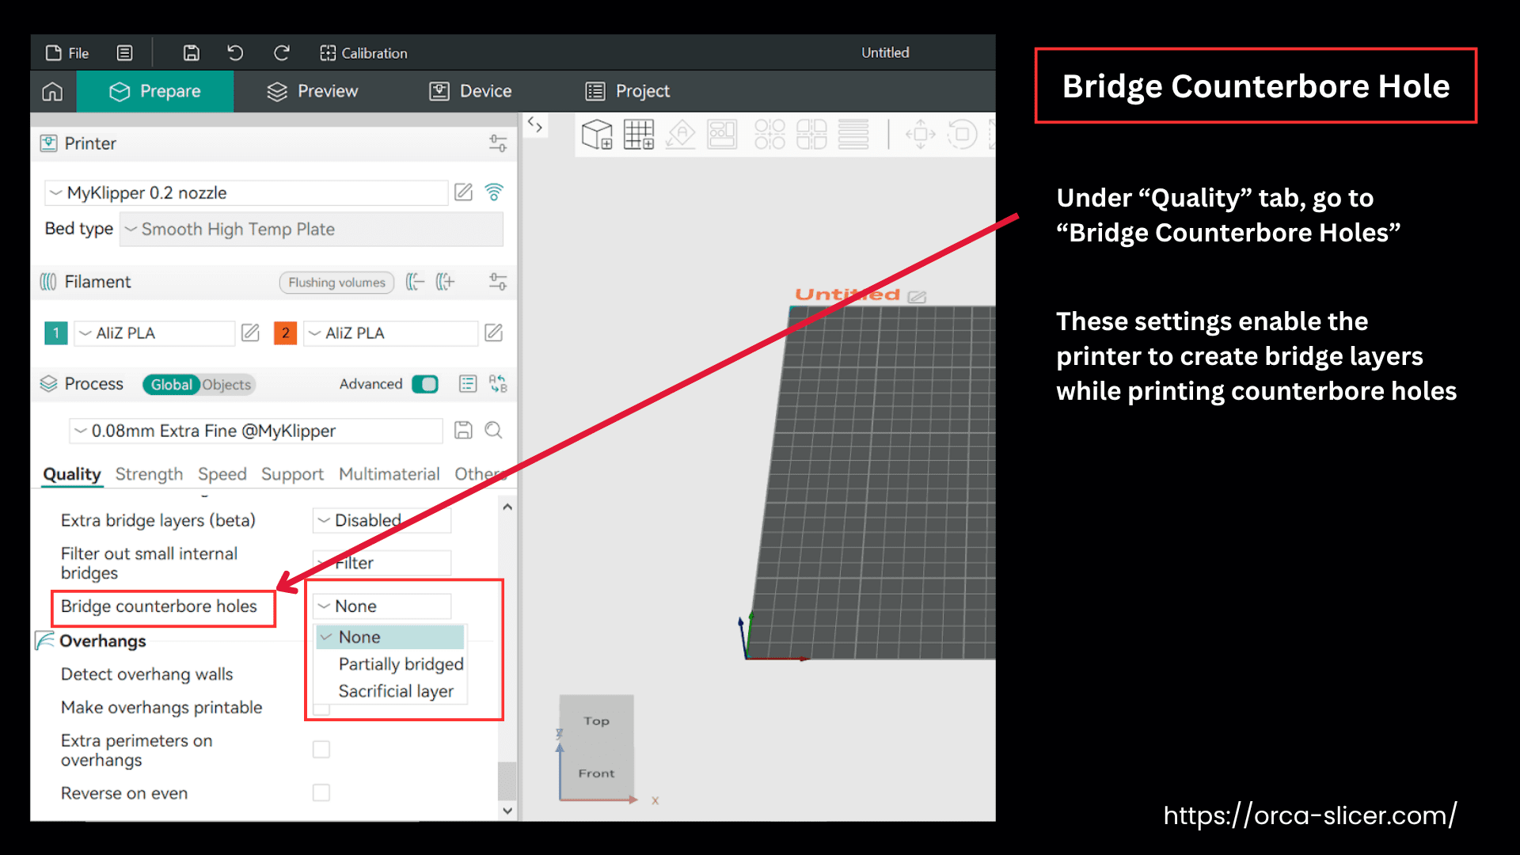The height and width of the screenshot is (855, 1520).
Task: Click the search process settings magnifier icon
Action: (493, 431)
